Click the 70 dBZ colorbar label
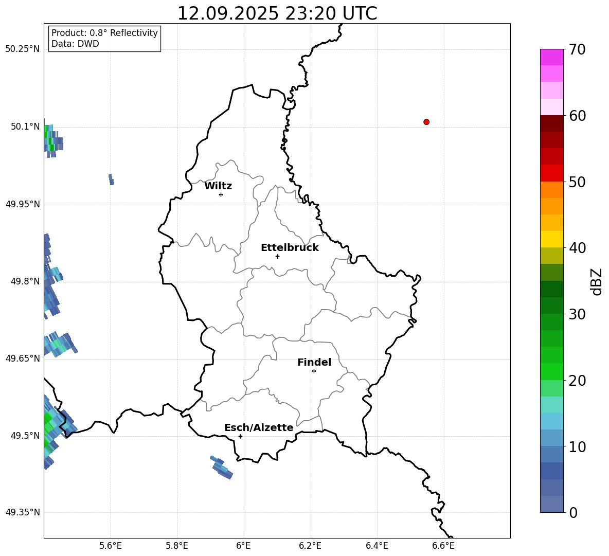609x556 pixels. pos(577,50)
